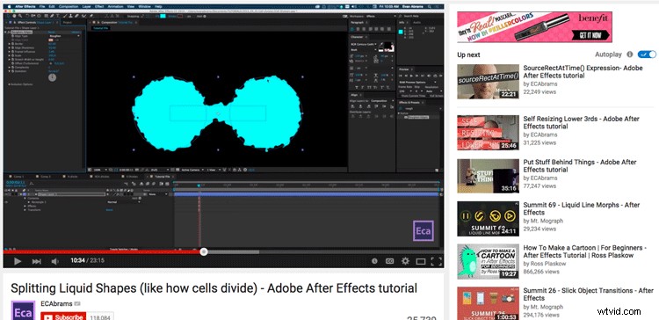Click the play button in Preview panel
Image resolution: width=659 pixels, height=320 pixels.
point(411,76)
